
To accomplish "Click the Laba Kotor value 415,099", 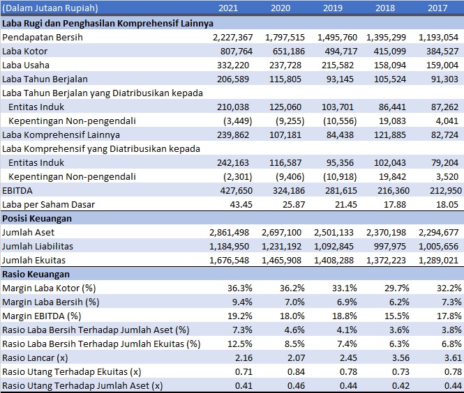I will [389, 51].
